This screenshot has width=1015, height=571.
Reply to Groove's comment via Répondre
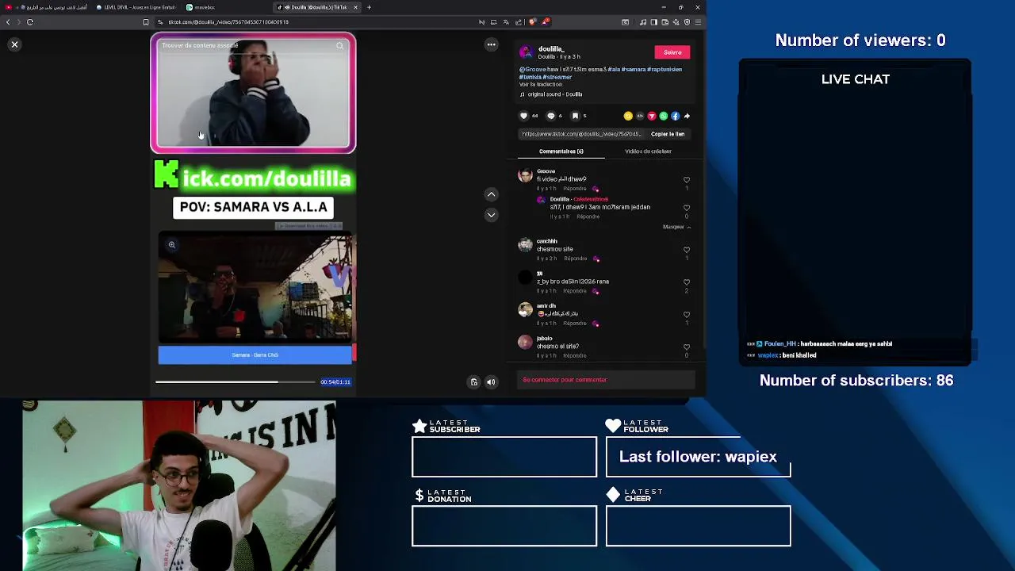[575, 189]
